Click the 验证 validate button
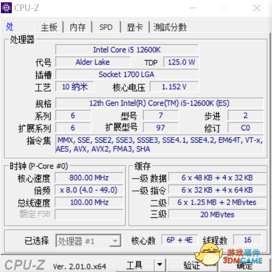This screenshot has height=272, width=272. 192,265
